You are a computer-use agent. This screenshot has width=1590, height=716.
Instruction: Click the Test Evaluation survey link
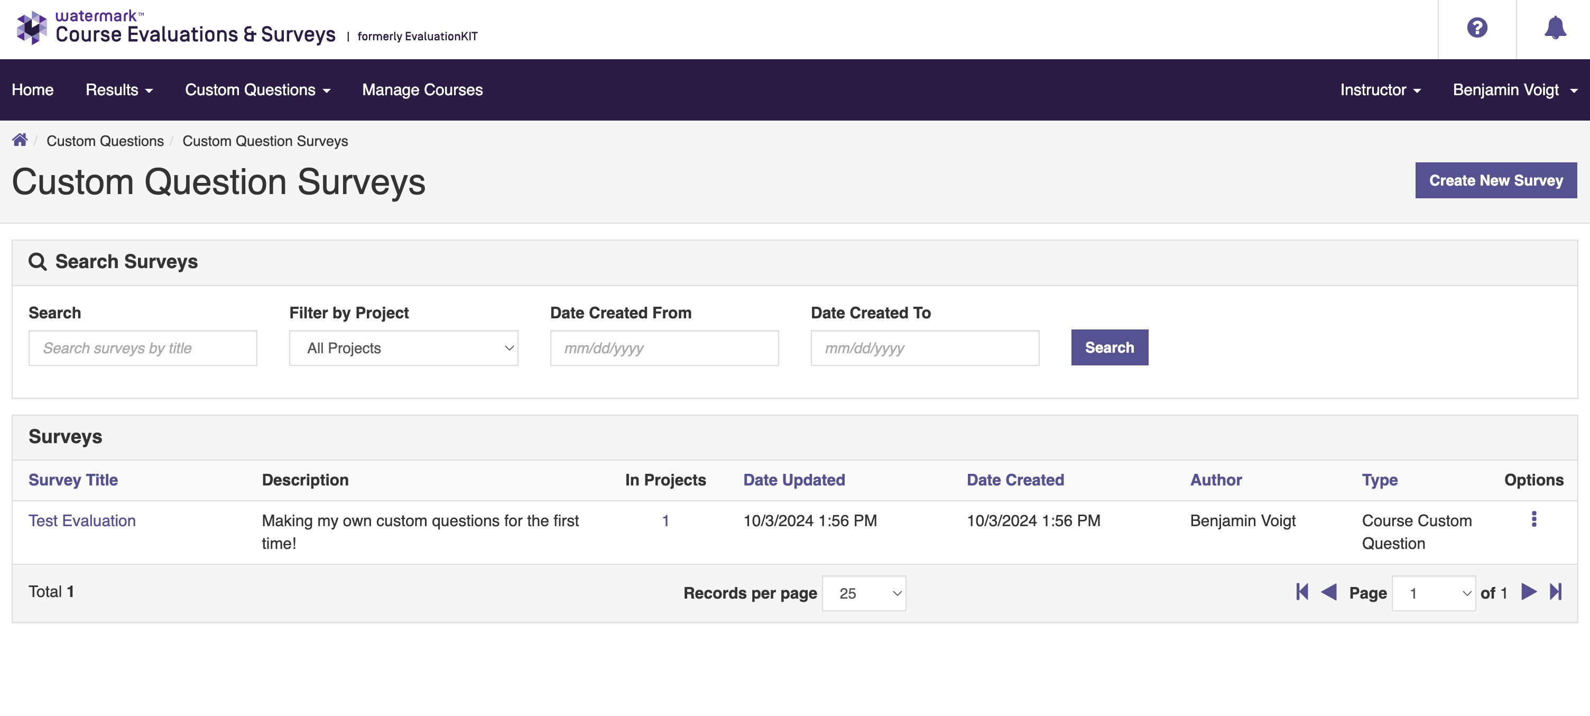click(x=82, y=520)
